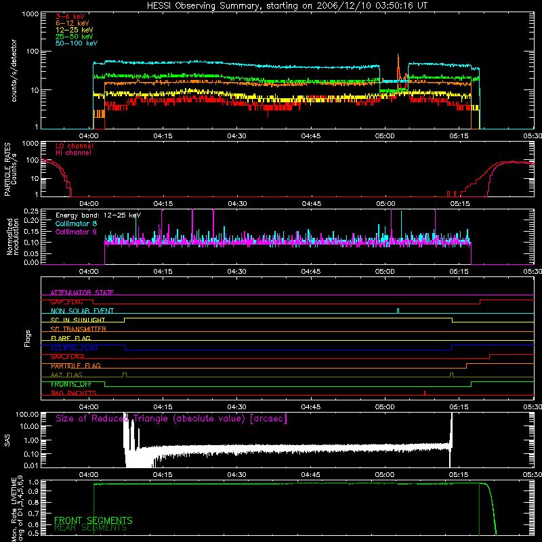Click the BAD_PACKETS flag label
This screenshot has width=542, height=542.
click(74, 393)
